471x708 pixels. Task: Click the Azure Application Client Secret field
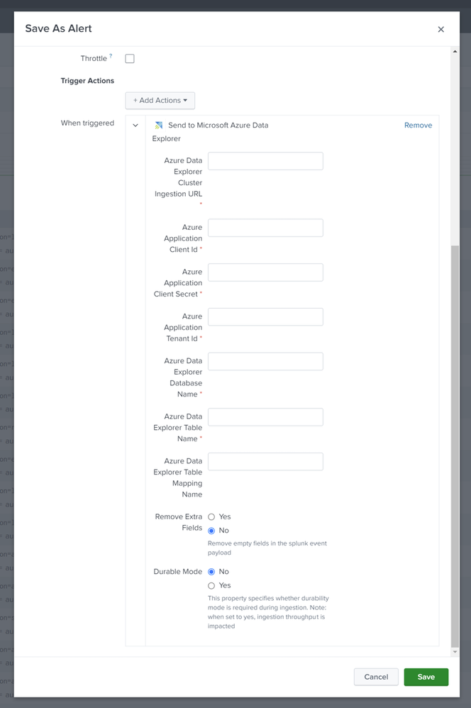[265, 272]
